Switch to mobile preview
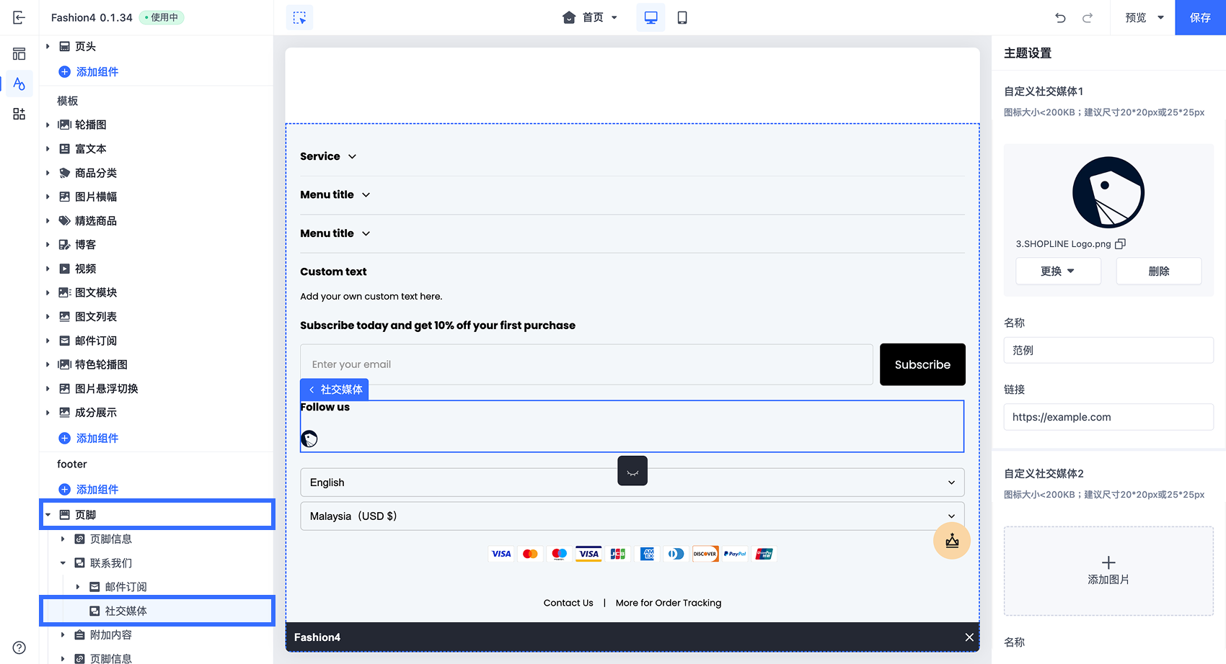The height and width of the screenshot is (664, 1226). pos(682,17)
